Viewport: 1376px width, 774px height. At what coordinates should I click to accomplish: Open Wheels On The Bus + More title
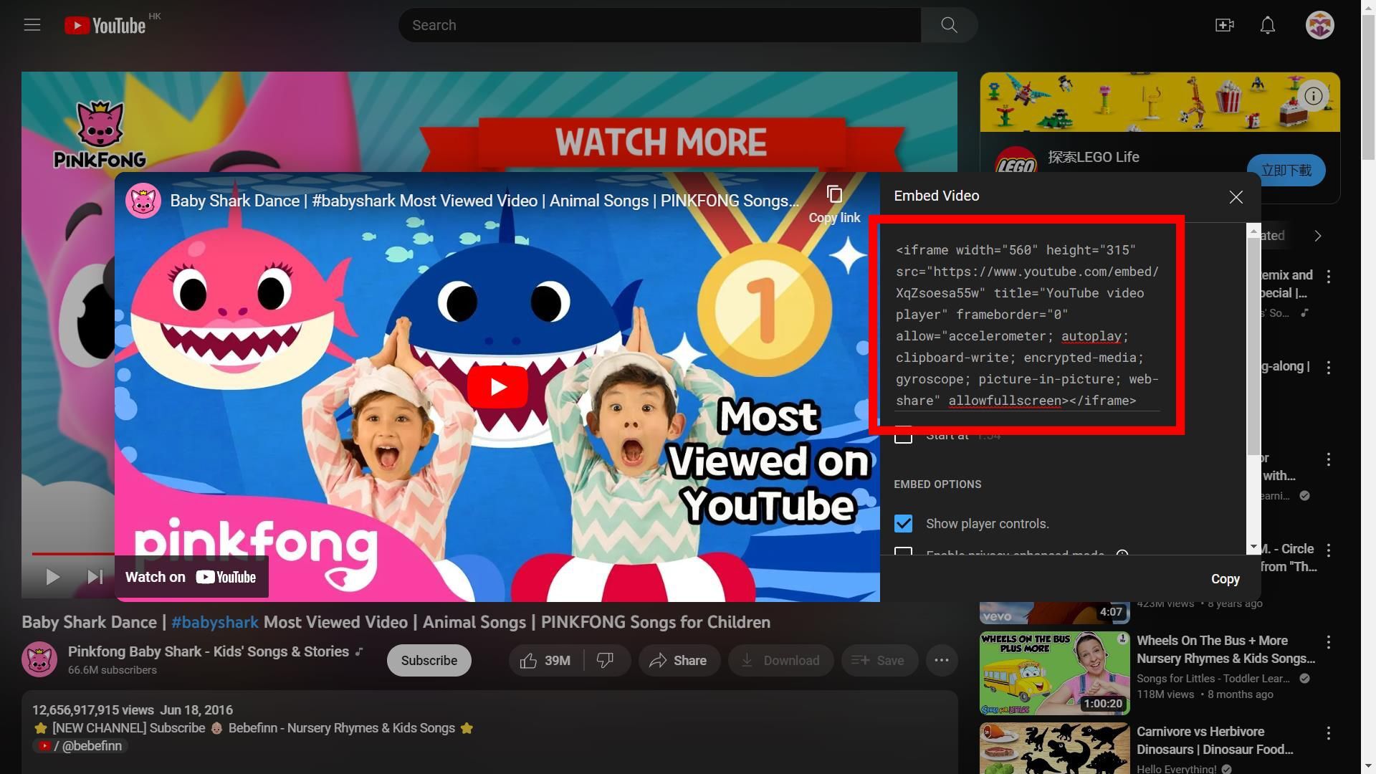(1225, 649)
